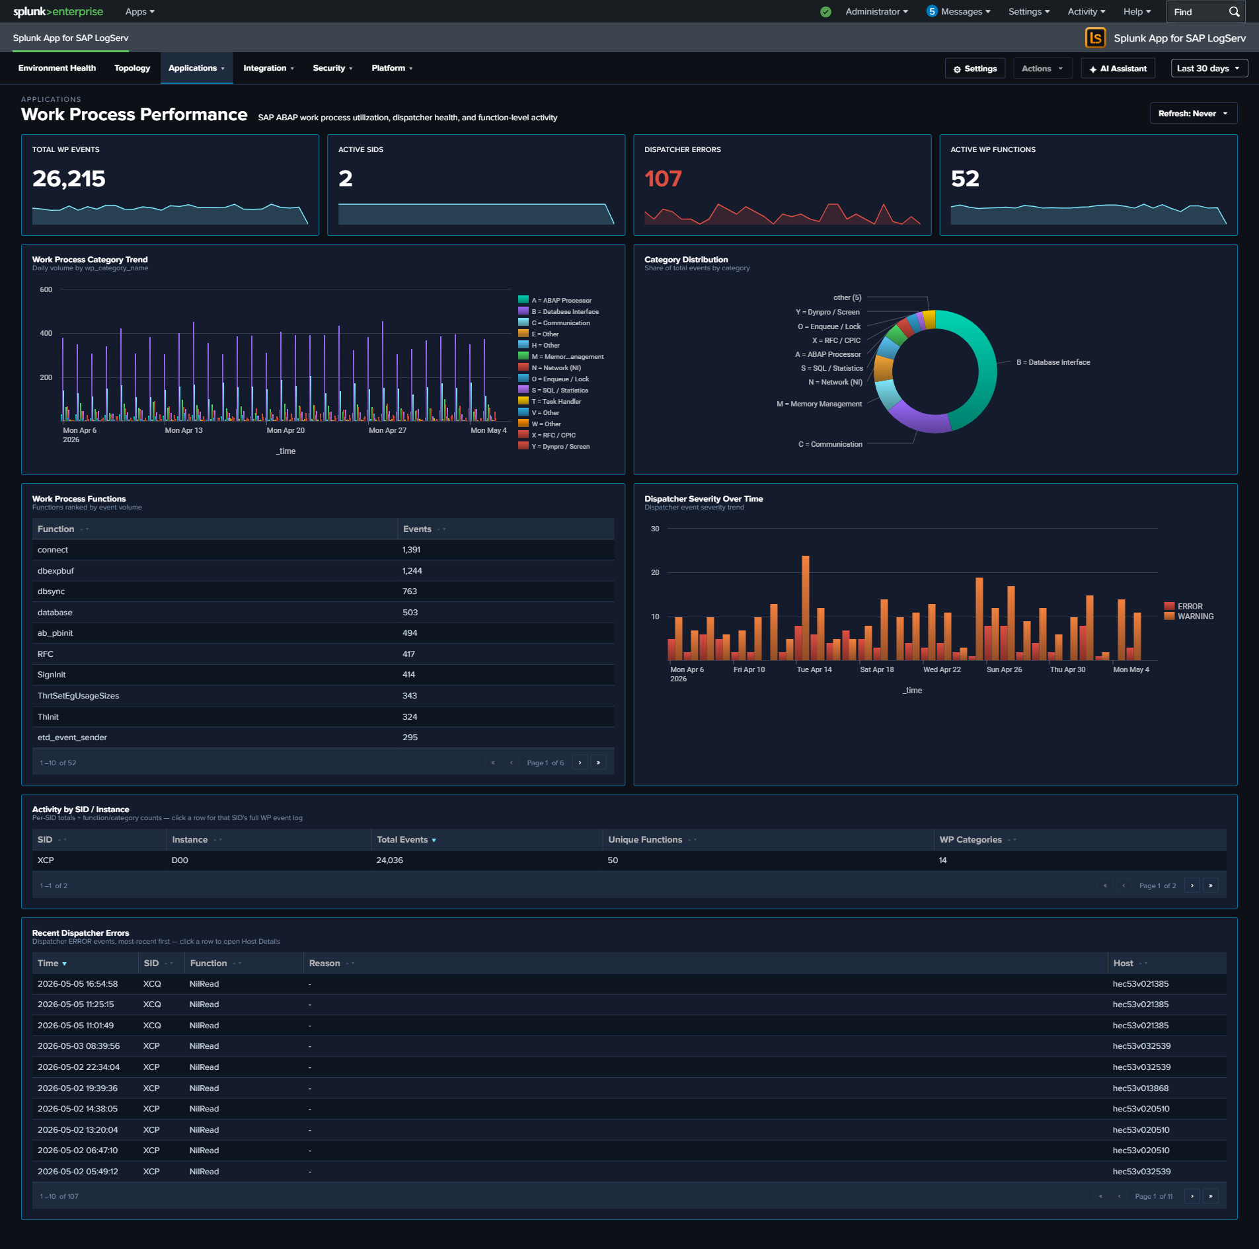Open error row 2026-05-03 08:39:56
The image size is (1259, 1249).
pos(629,1046)
